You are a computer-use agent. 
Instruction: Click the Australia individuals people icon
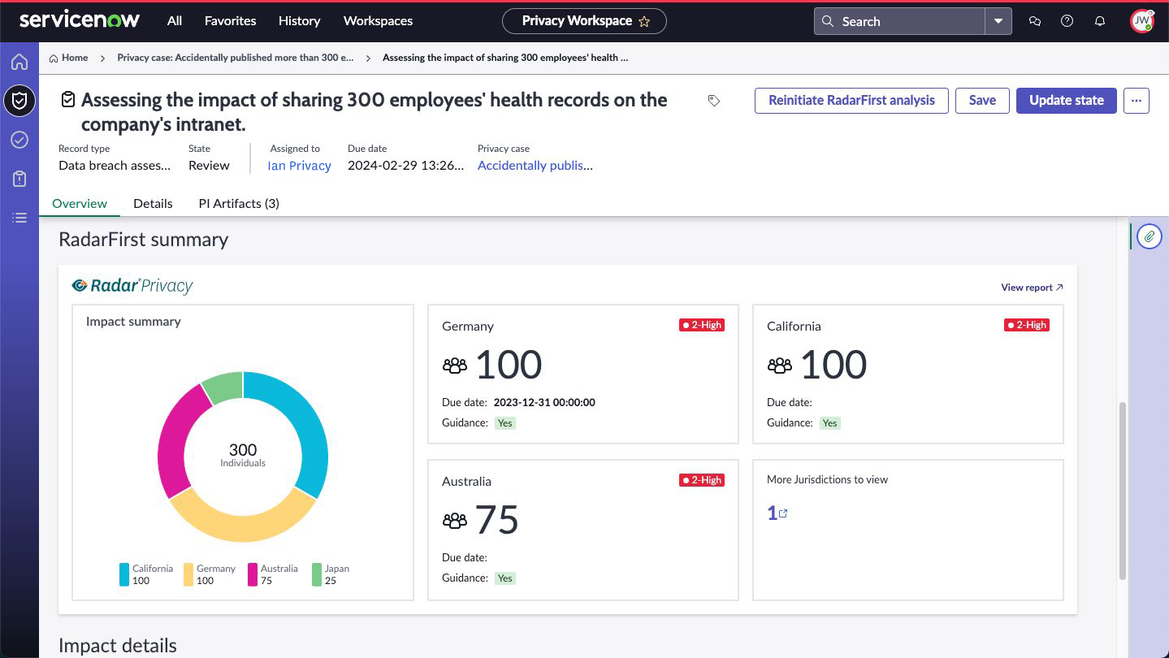pos(455,521)
